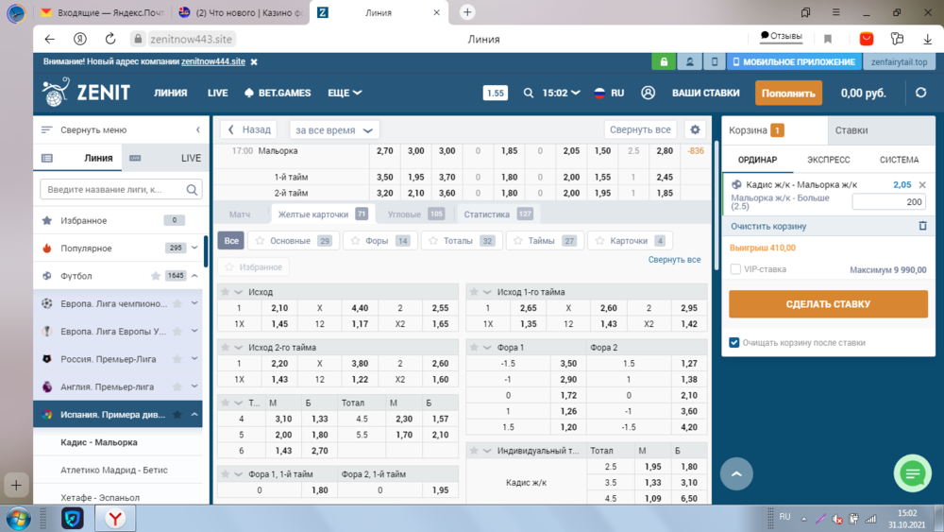Screen dimensions: 944x532
Task: Click the trash icon to clear basket
Action: 922,226
